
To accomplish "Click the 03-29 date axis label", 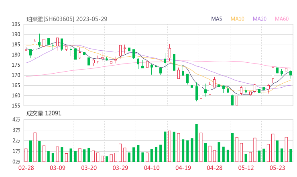I will point(120,168).
